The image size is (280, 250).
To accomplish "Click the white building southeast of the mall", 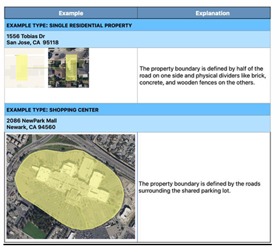I will (126, 214).
